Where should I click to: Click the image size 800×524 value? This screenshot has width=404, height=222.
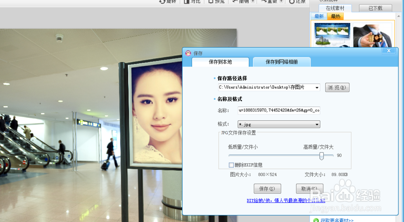click(267, 175)
